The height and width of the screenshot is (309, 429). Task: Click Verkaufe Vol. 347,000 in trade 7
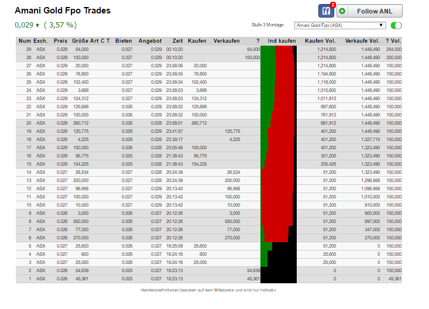pyautogui.click(x=372, y=229)
